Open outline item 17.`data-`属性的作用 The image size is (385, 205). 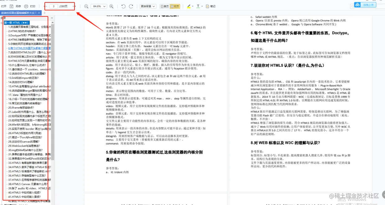pos(25,95)
